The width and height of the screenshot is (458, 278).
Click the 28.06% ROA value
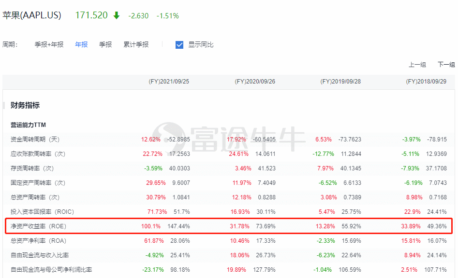[180, 241]
